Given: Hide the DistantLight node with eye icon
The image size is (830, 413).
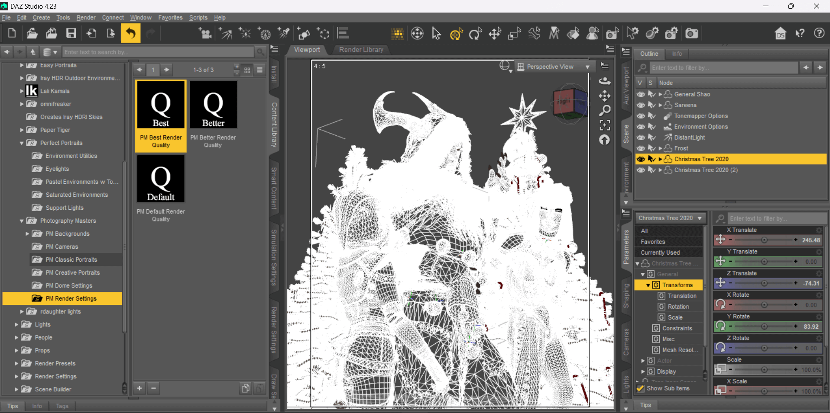Looking at the screenshot, I should tap(641, 138).
